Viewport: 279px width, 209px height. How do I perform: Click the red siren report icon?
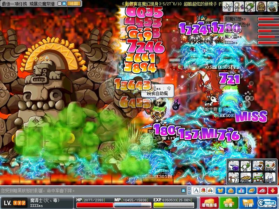(203, 191)
